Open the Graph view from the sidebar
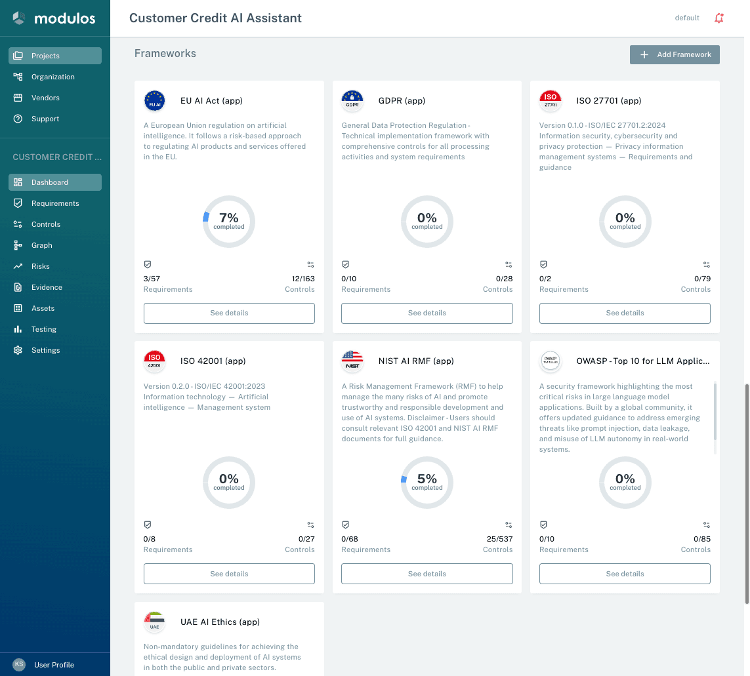Screen dimensions: 750x676 tap(18, 245)
